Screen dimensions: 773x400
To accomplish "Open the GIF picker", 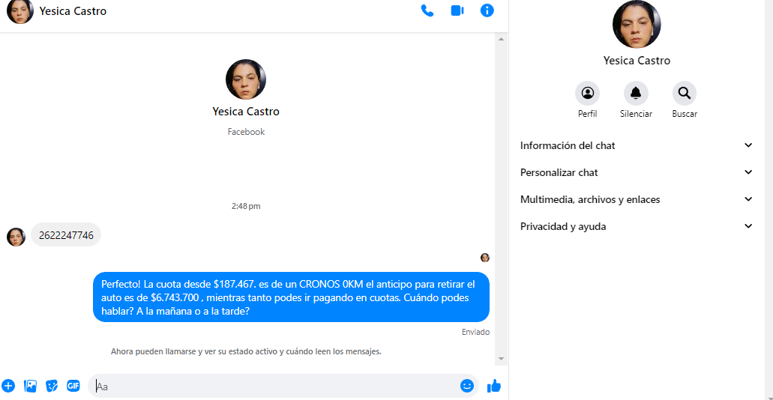I will tap(73, 386).
